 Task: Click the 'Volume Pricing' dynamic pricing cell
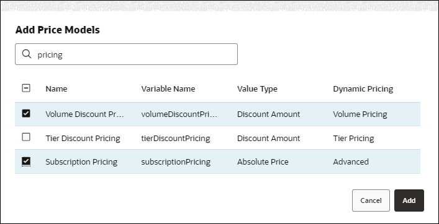360,114
